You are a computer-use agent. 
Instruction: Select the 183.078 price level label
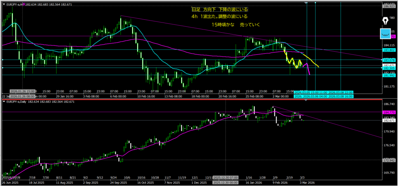[389, 60]
